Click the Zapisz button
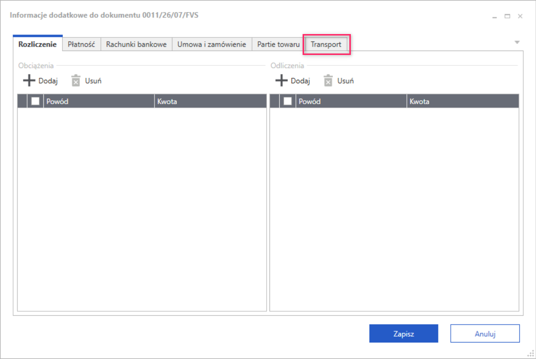 (x=404, y=333)
